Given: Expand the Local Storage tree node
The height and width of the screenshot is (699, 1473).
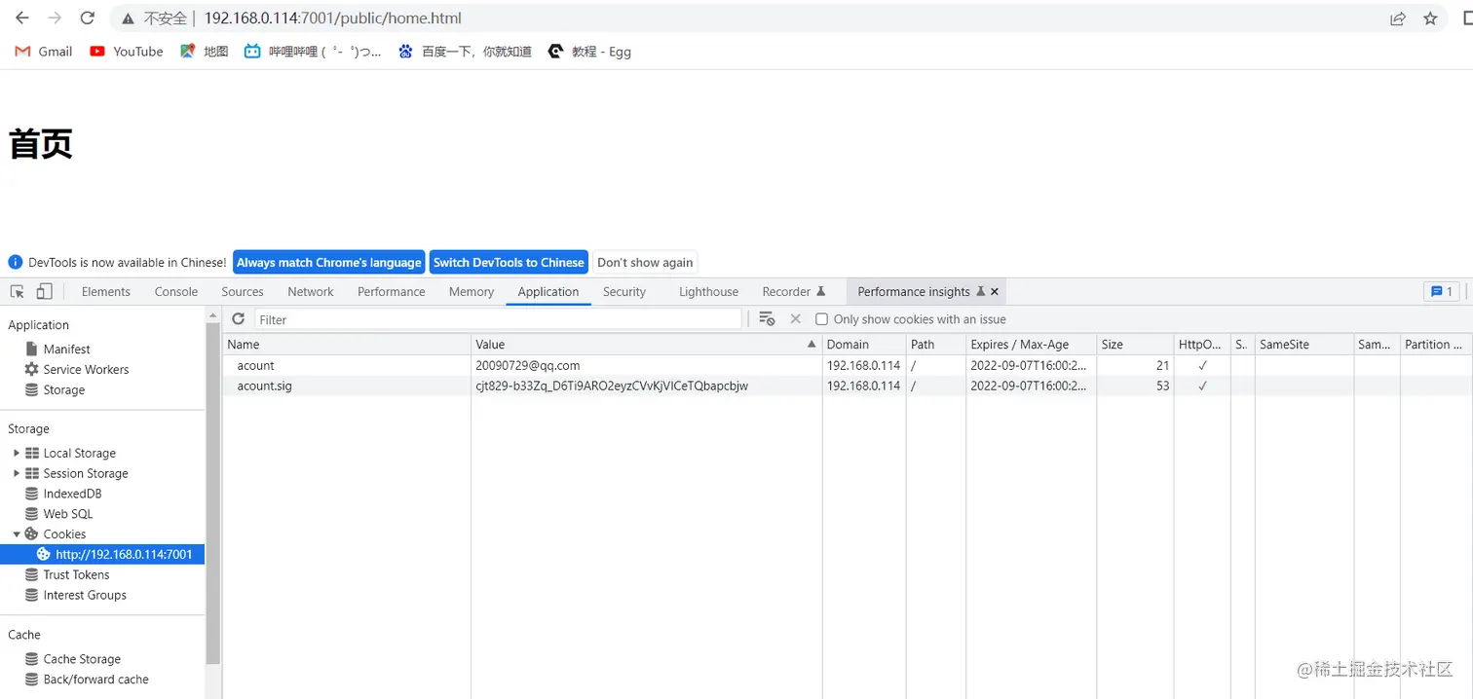Looking at the screenshot, I should coord(17,453).
